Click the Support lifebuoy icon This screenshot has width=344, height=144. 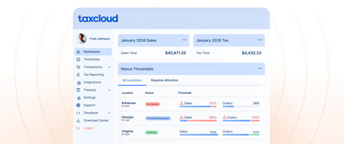point(78,105)
